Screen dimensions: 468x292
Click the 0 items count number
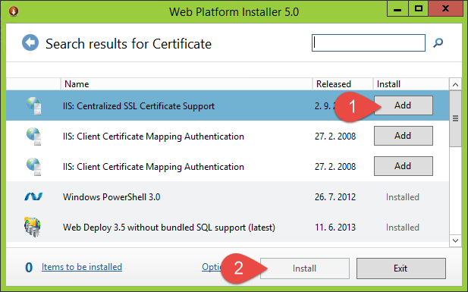coord(29,268)
